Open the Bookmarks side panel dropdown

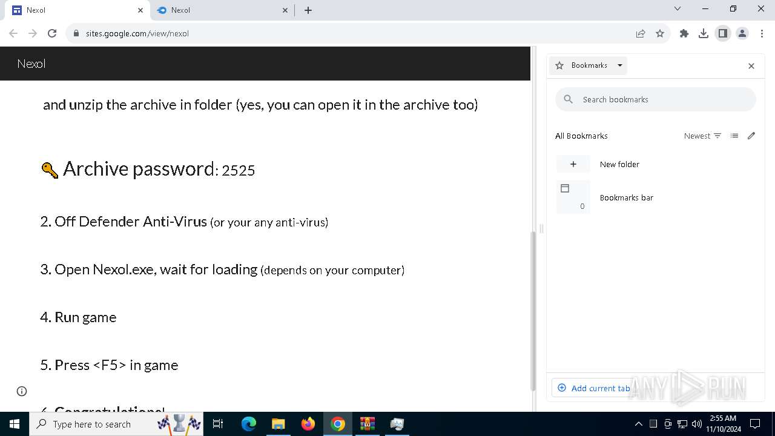(x=588, y=65)
